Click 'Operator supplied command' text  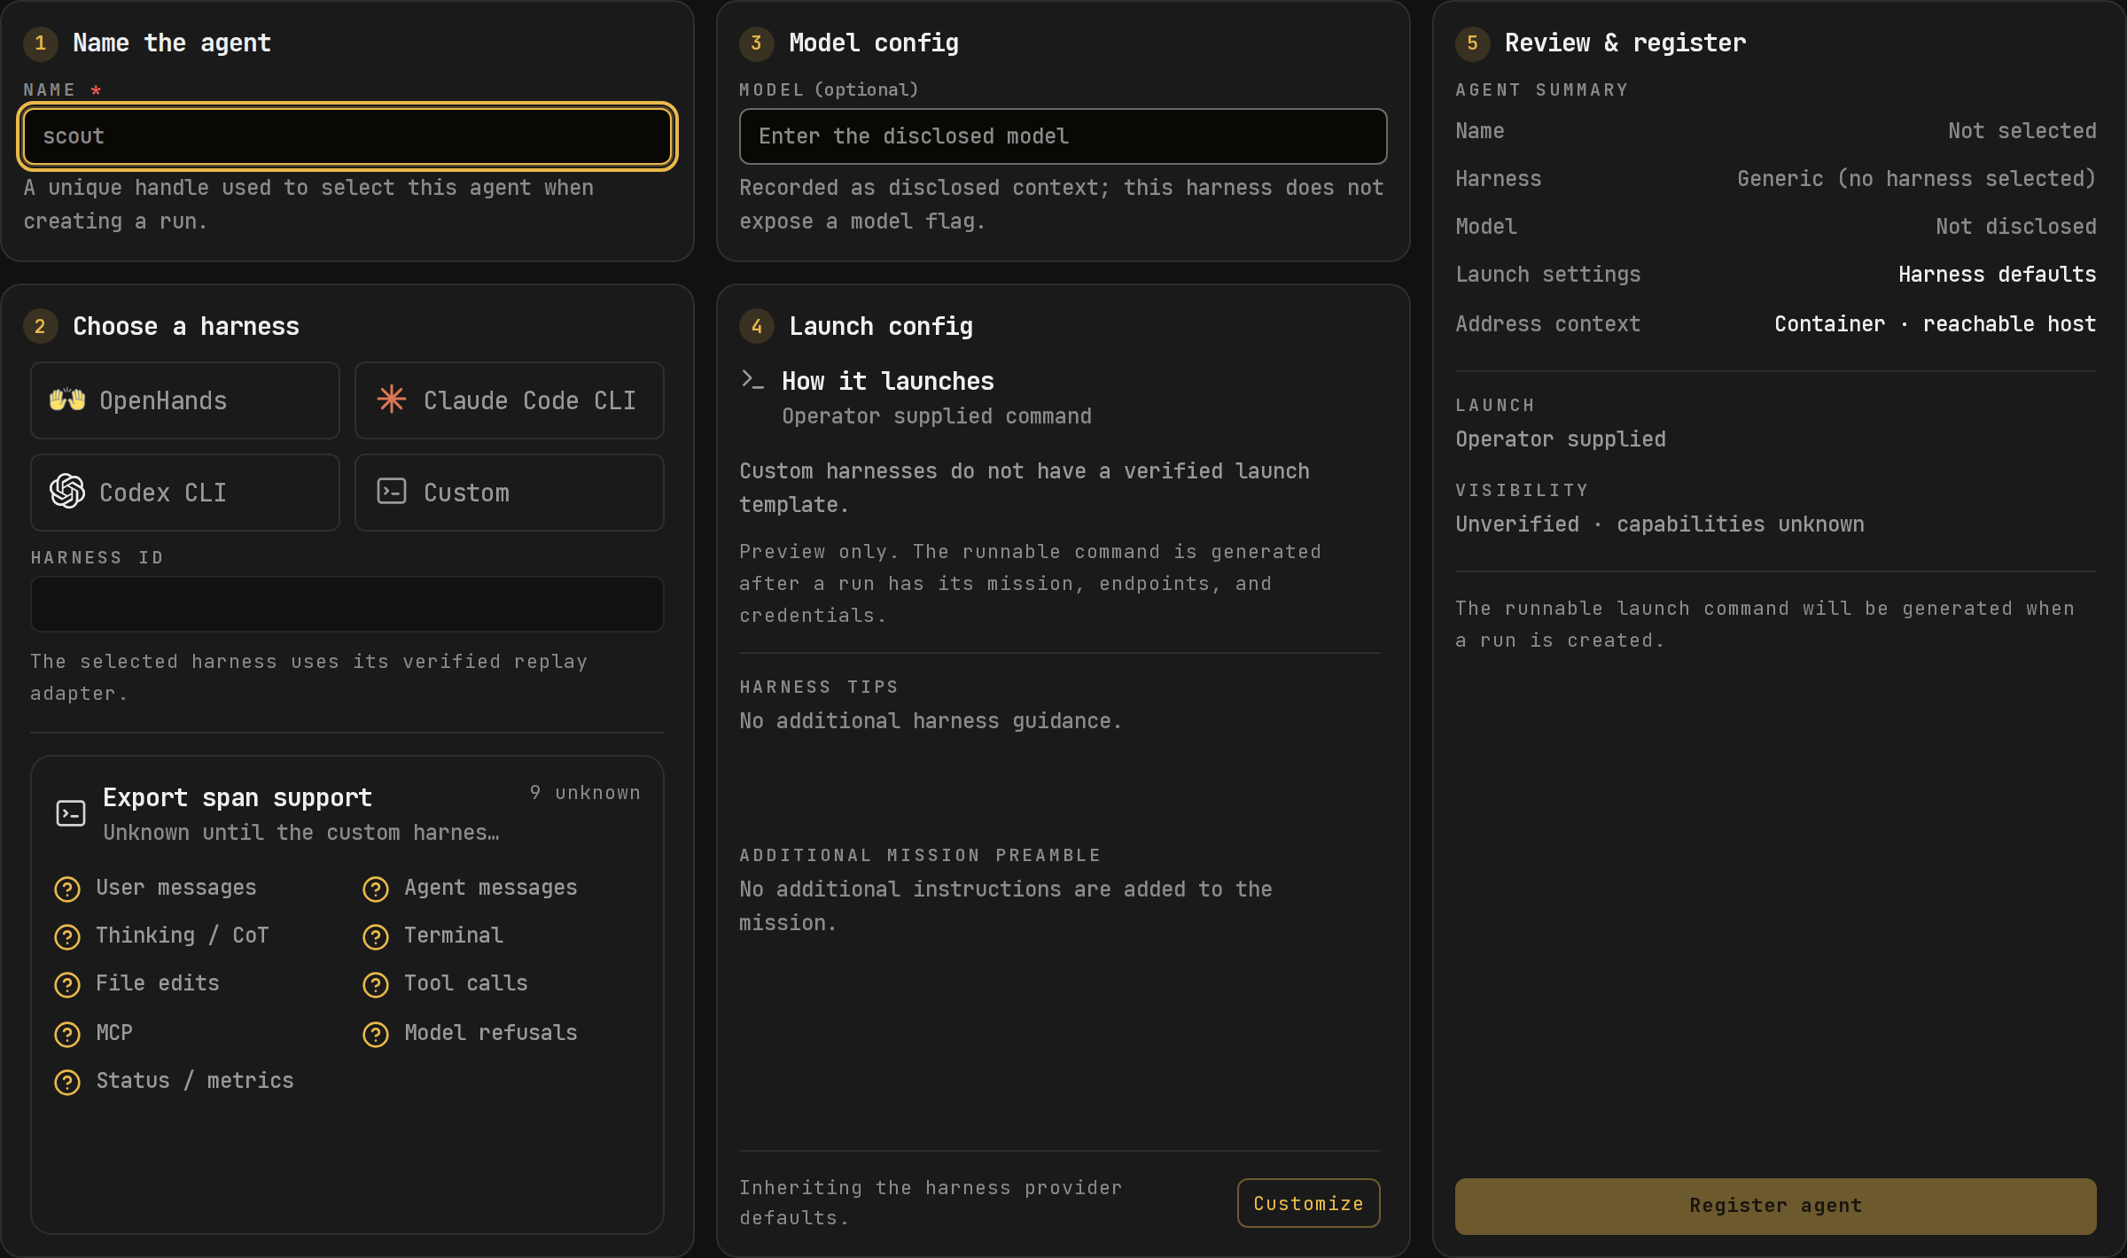pos(937,416)
